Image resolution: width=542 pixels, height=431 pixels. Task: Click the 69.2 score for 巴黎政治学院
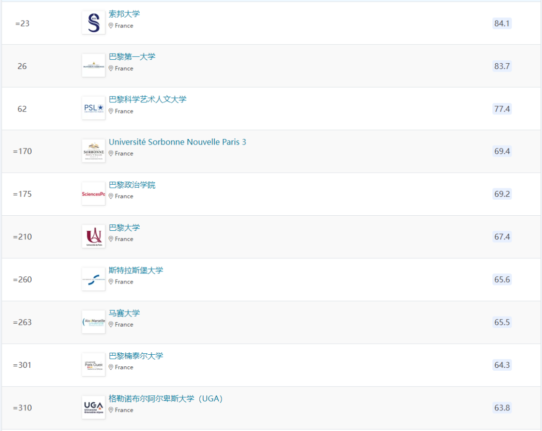pos(502,194)
